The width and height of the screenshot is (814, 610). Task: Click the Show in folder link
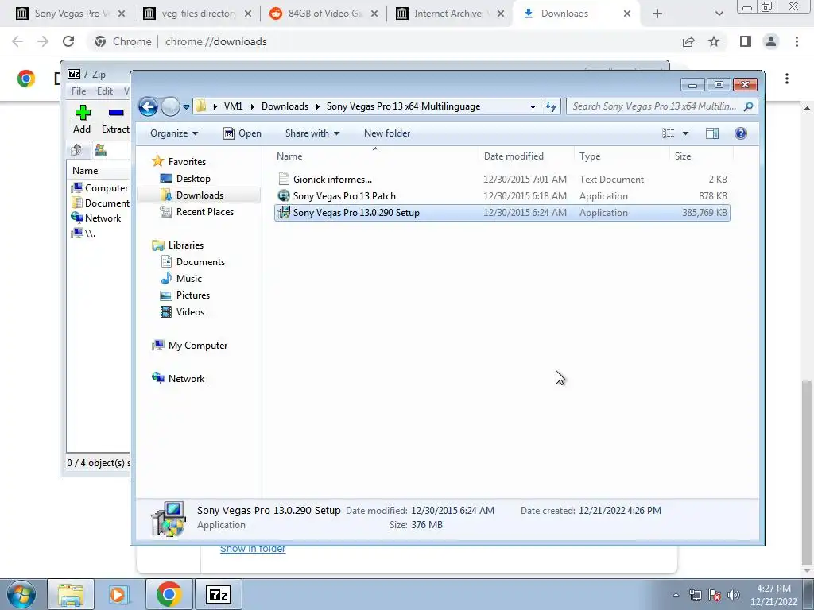click(x=253, y=549)
